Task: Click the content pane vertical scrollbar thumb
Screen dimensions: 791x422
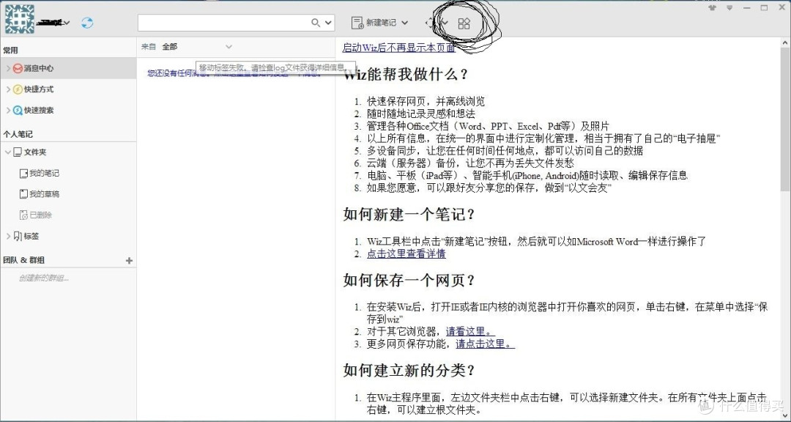Action: [786, 119]
